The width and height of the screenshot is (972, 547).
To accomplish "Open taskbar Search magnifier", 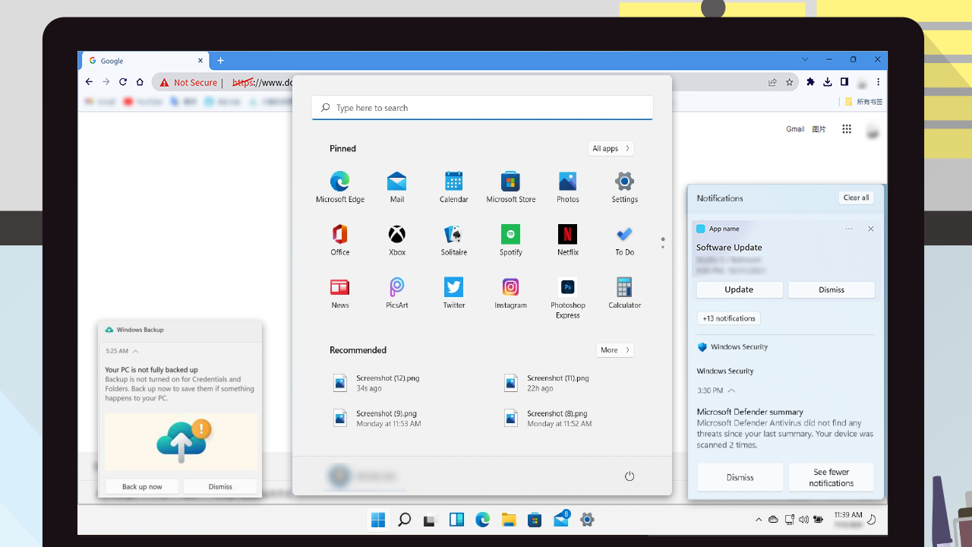I will coord(405,520).
